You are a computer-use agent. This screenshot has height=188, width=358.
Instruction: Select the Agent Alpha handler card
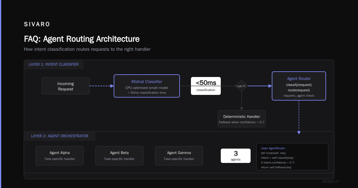(60, 156)
